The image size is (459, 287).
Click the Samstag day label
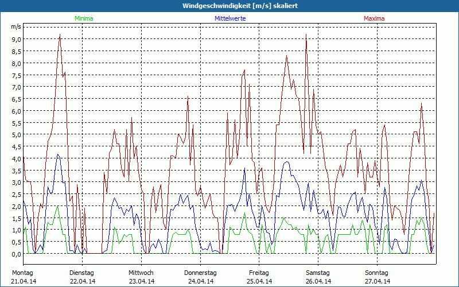[318, 273]
